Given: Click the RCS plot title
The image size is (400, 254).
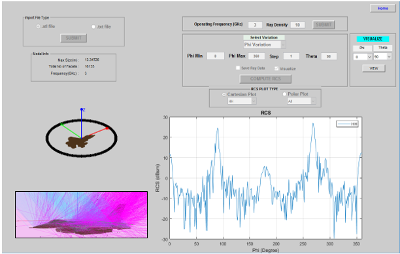Looking at the screenshot, I should [266, 113].
